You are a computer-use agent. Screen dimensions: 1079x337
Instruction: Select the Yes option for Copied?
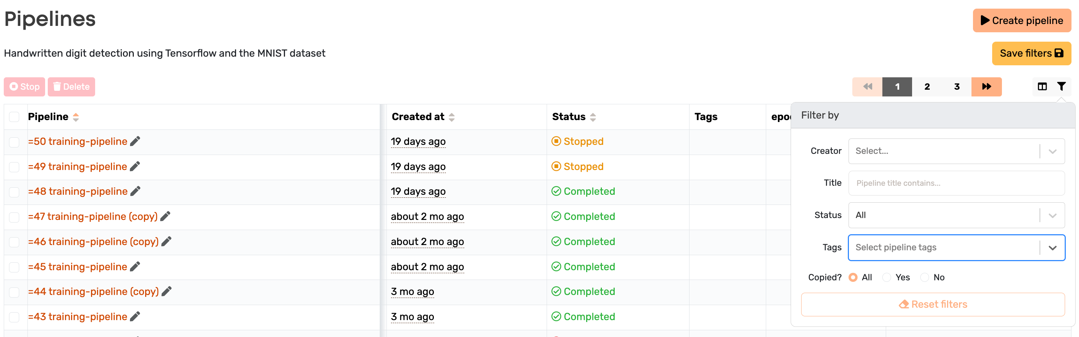coord(887,277)
